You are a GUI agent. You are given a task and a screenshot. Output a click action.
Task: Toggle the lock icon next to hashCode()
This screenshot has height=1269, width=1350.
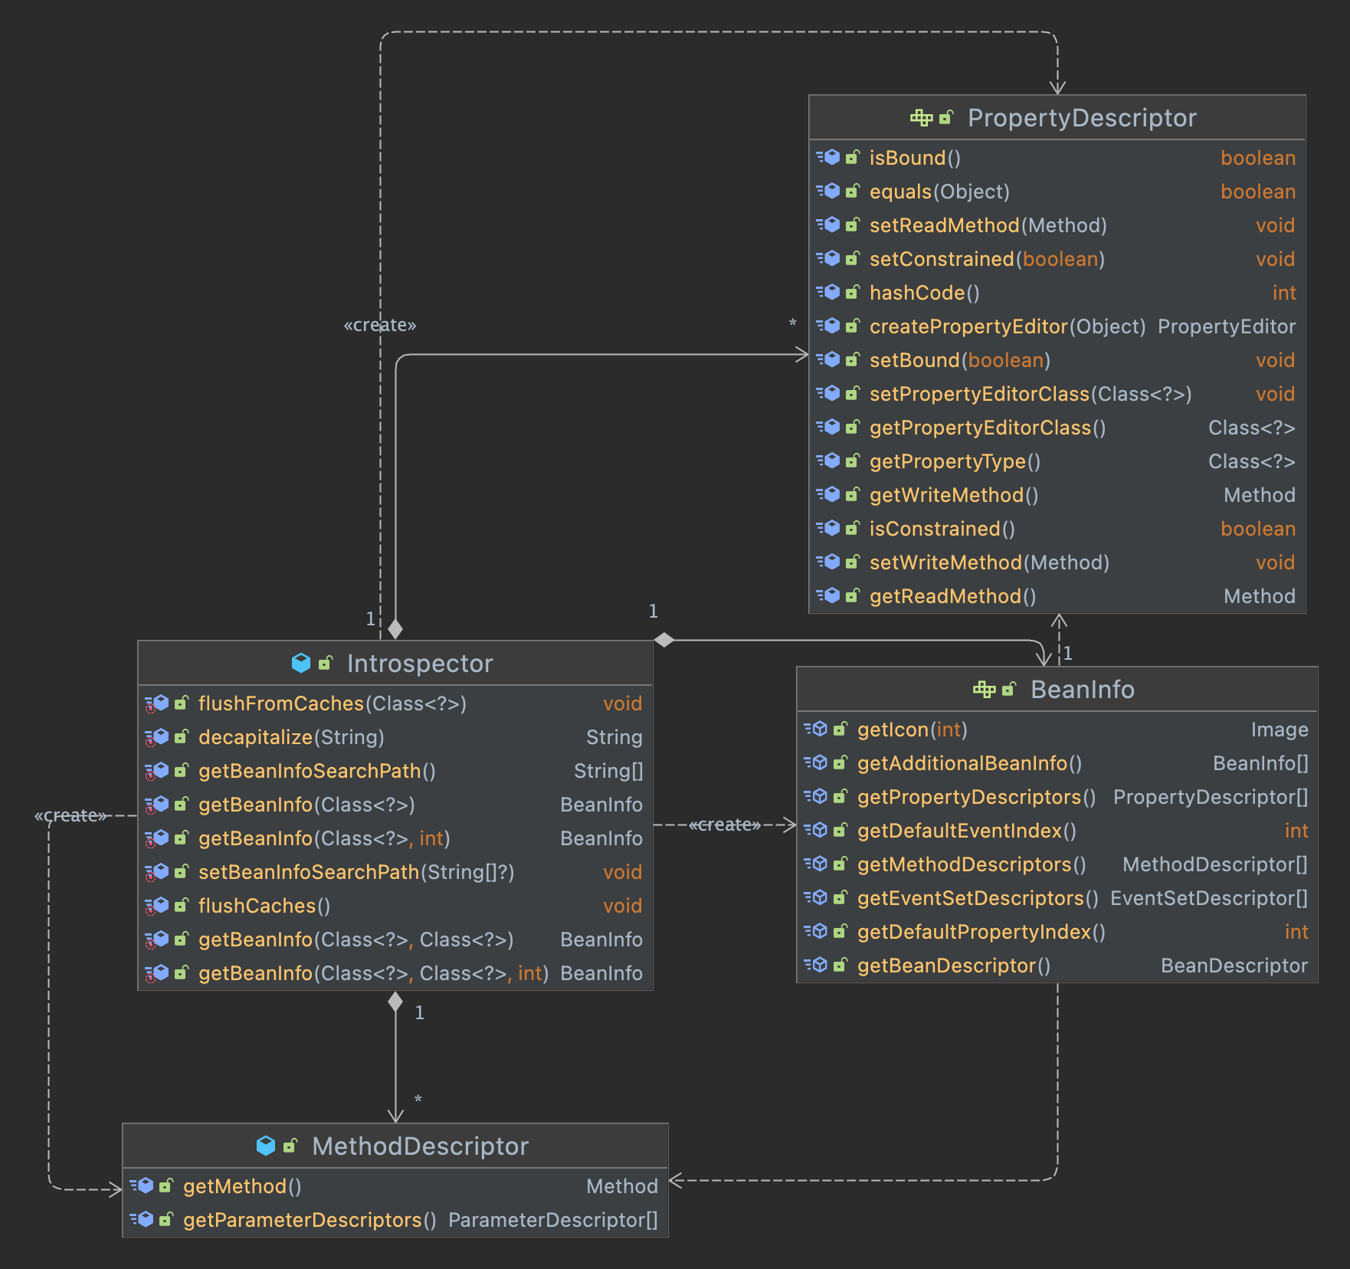pos(852,292)
